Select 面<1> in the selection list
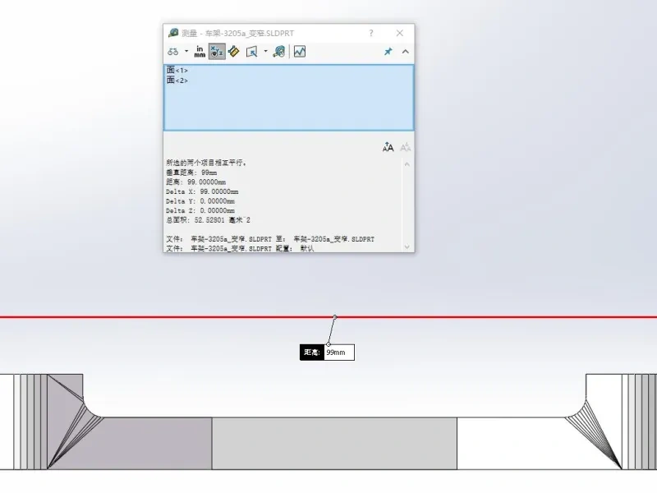The image size is (657, 493). 177,71
